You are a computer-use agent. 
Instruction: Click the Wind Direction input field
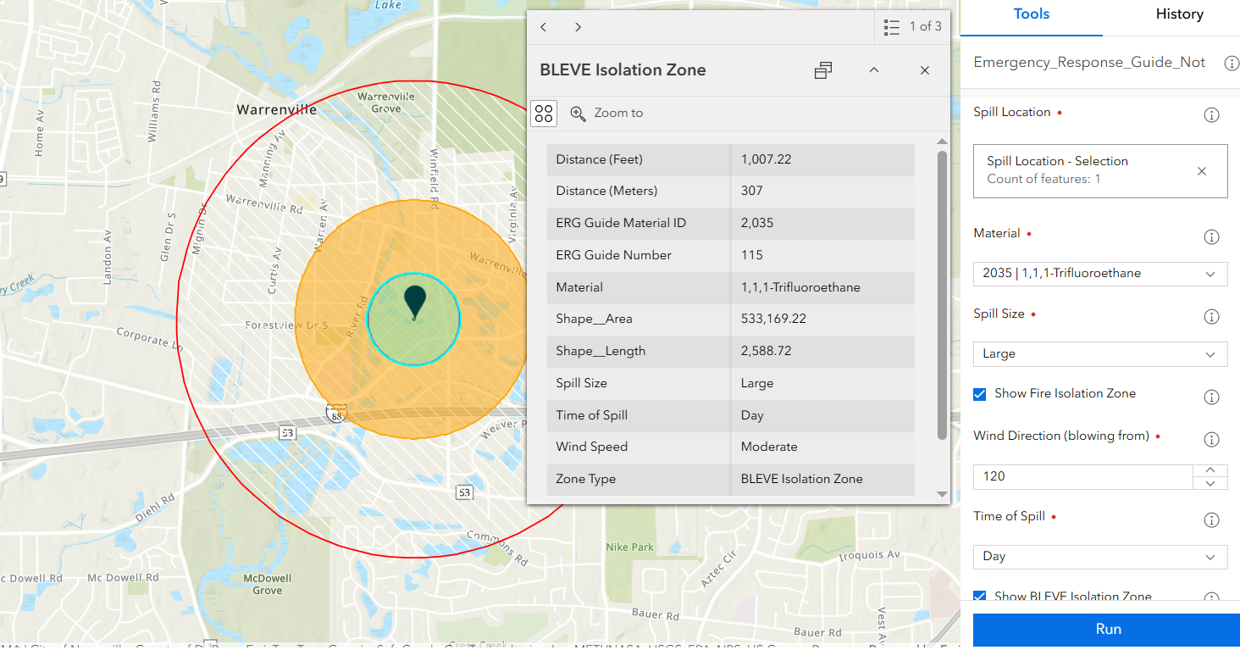tap(1083, 477)
